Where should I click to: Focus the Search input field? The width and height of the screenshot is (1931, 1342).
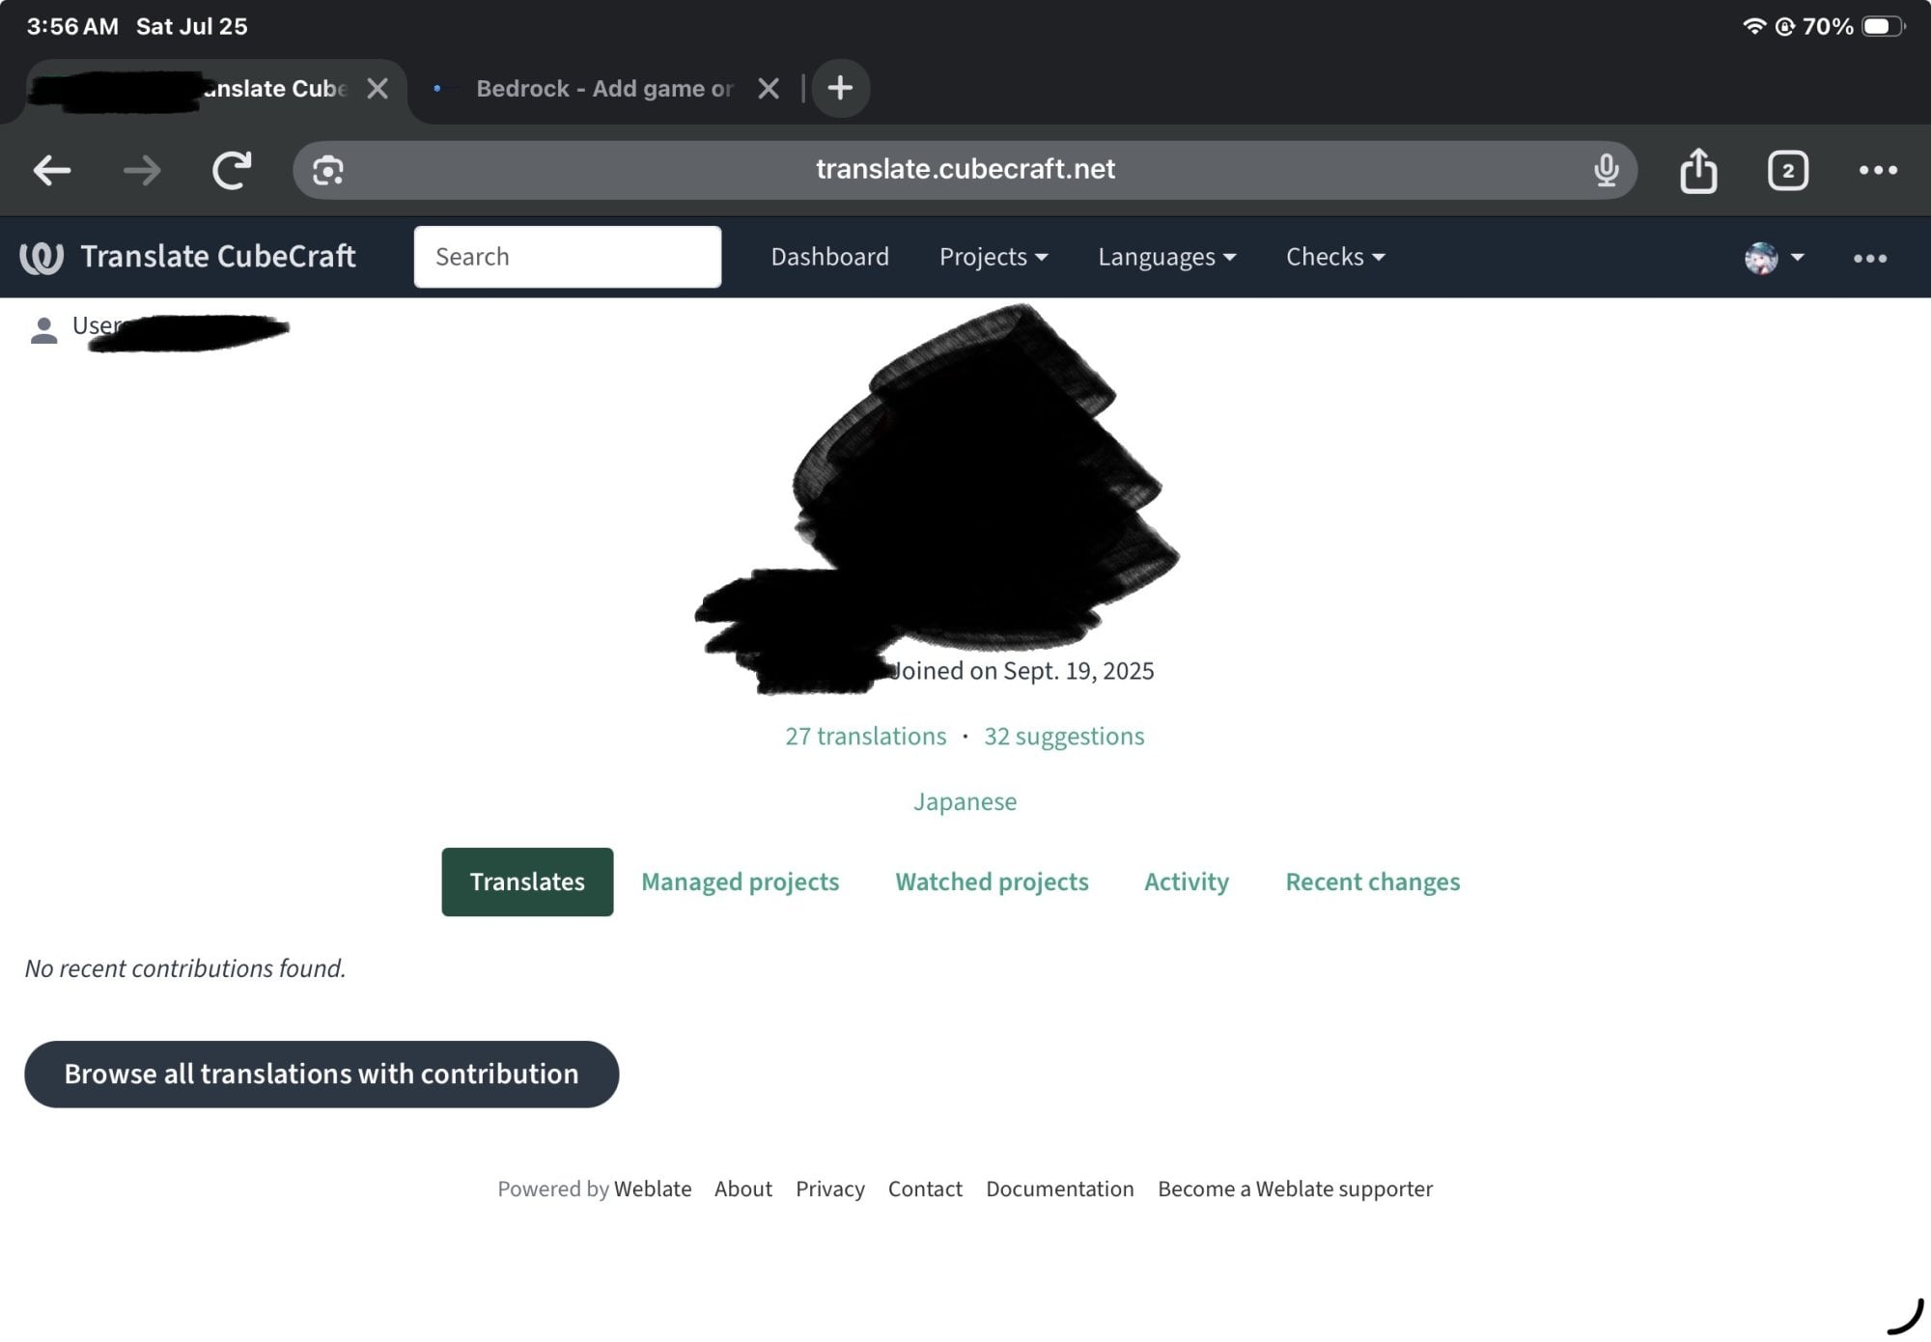click(568, 257)
